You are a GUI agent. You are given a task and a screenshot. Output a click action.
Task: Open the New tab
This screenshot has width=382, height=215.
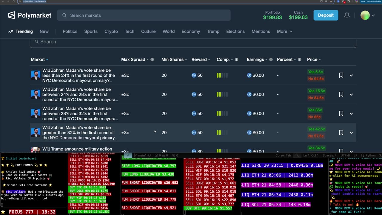44,31
